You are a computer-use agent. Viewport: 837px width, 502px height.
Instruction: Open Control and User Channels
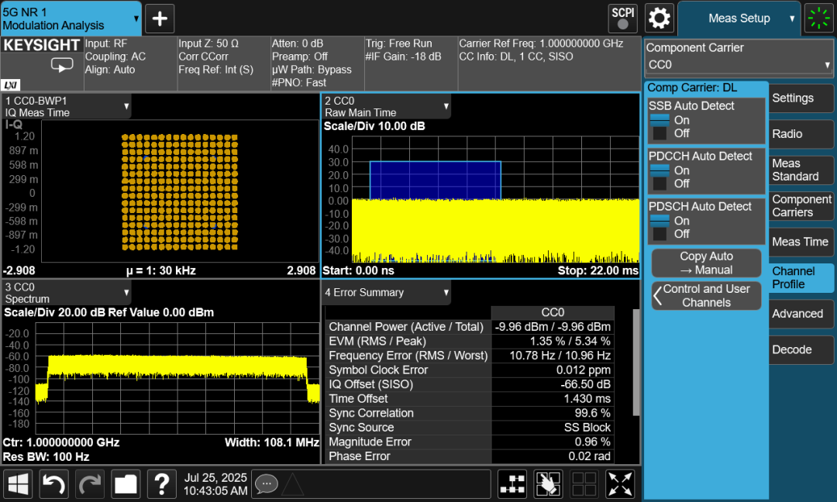(706, 295)
